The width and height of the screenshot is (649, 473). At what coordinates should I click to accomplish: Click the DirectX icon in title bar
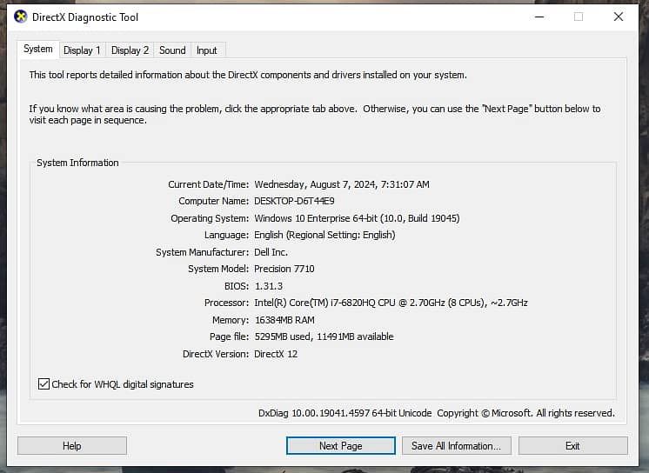click(x=20, y=17)
